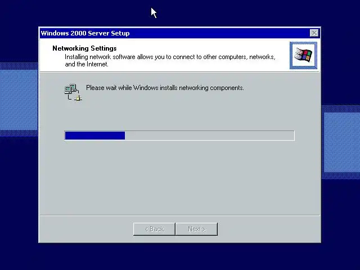The width and height of the screenshot is (360, 270).
Task: Click the Networking Settings heading
Action: coord(84,48)
